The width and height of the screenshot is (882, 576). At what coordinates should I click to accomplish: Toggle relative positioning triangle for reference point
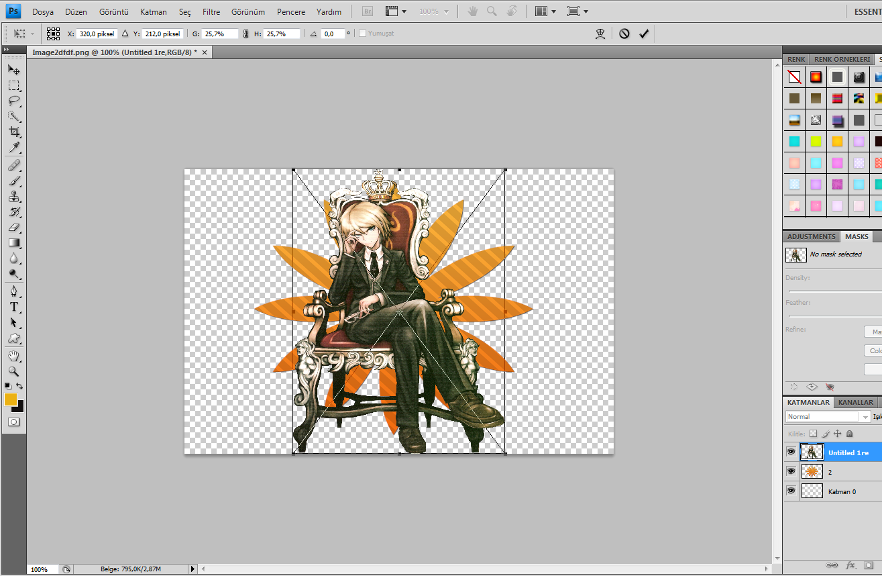125,34
